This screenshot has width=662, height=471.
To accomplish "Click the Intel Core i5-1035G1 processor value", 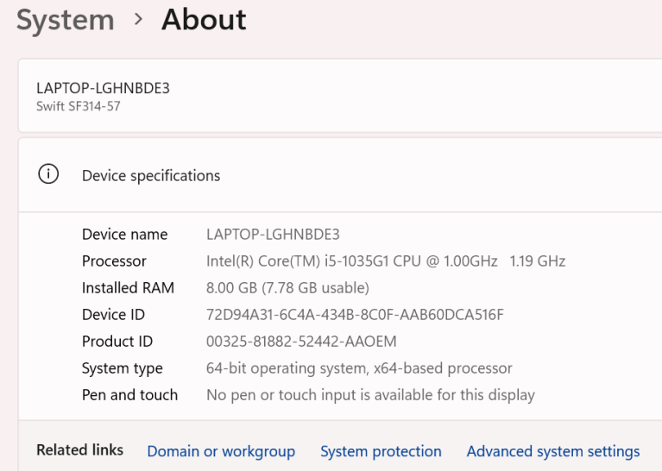I will click(385, 261).
